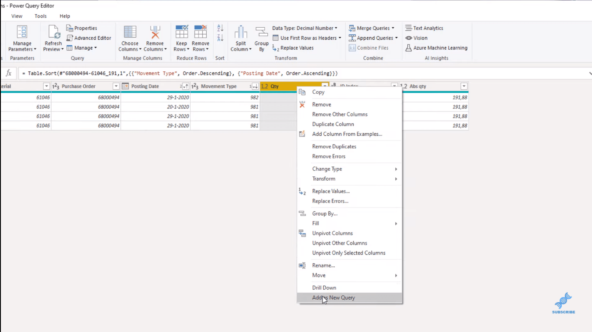This screenshot has width=592, height=332.
Task: Select Duplicate Column
Action: [350, 124]
